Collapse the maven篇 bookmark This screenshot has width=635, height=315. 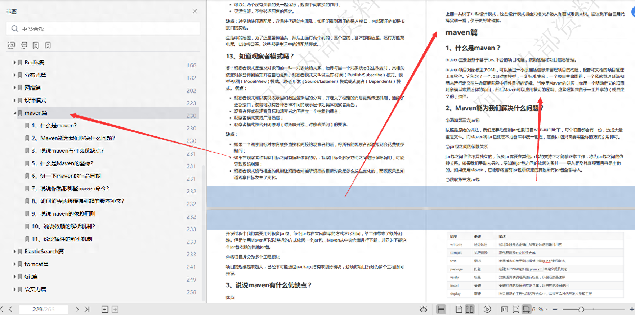click(15, 113)
